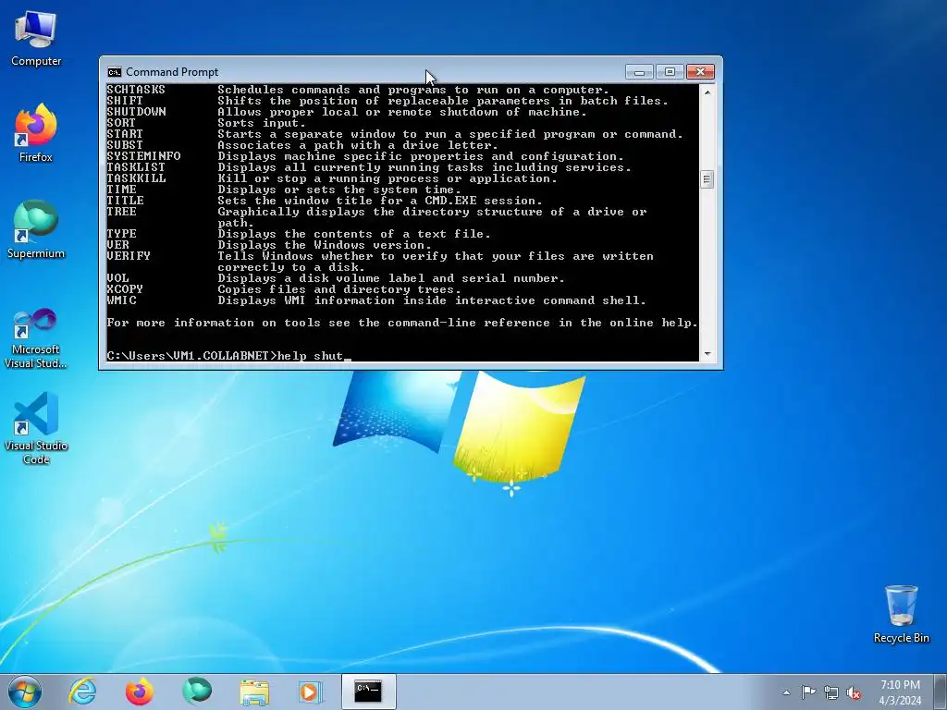Click the Command Prompt scrollbar up arrow
The image size is (947, 710).
point(707,92)
